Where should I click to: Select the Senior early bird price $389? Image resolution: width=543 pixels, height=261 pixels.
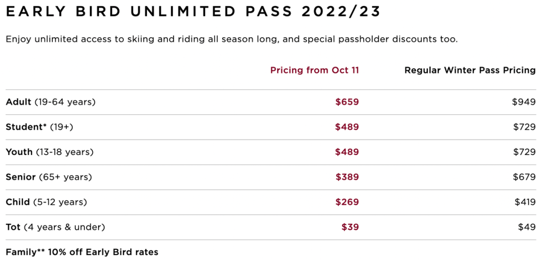pos(347,177)
